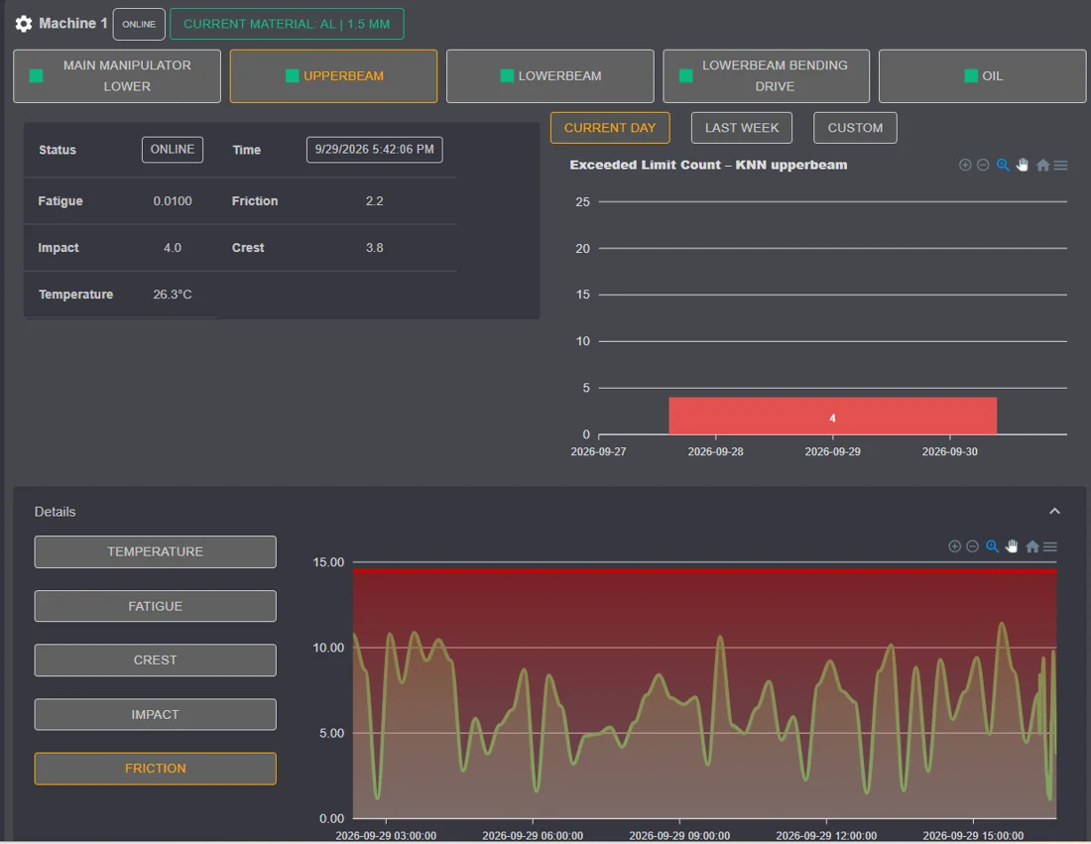Viewport: 1091px width, 844px height.
Task: Choose the Custom time range
Action: coord(855,128)
